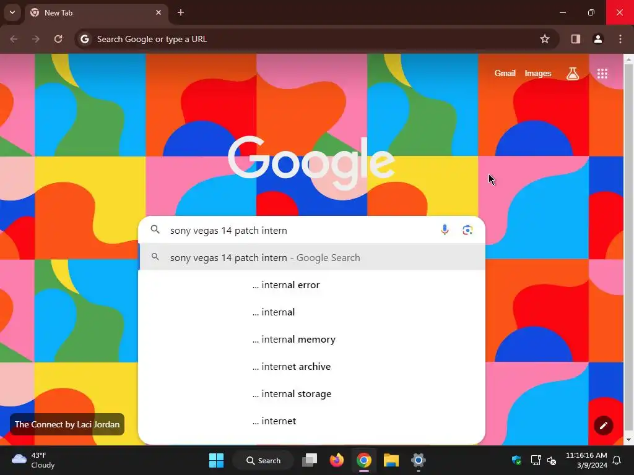The height and width of the screenshot is (475, 634).
Task: Go forward with the forward arrow
Action: (36, 39)
